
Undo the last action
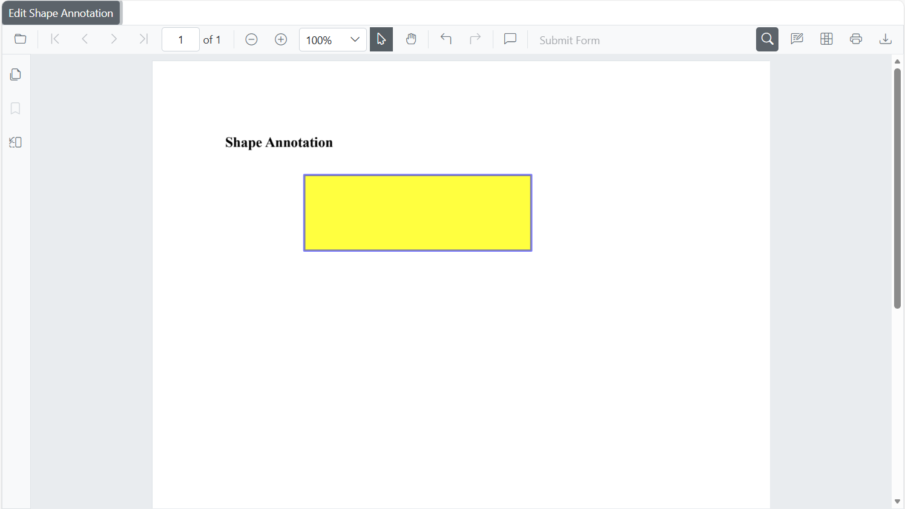pos(446,39)
